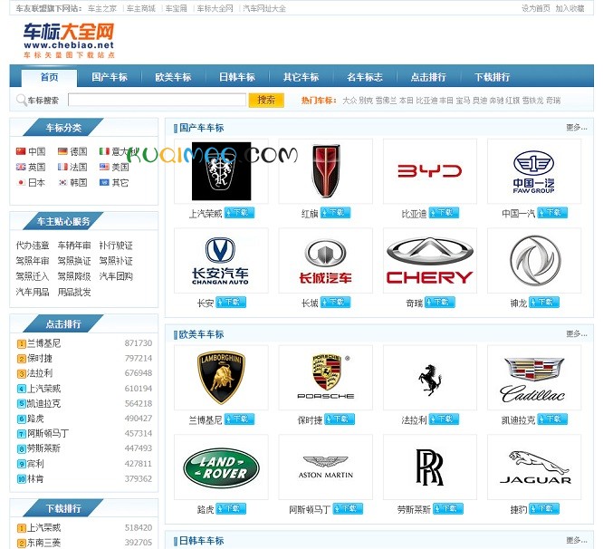The width and height of the screenshot is (603, 549).
Task: Open the Cadillac logo image
Action: 533,380
